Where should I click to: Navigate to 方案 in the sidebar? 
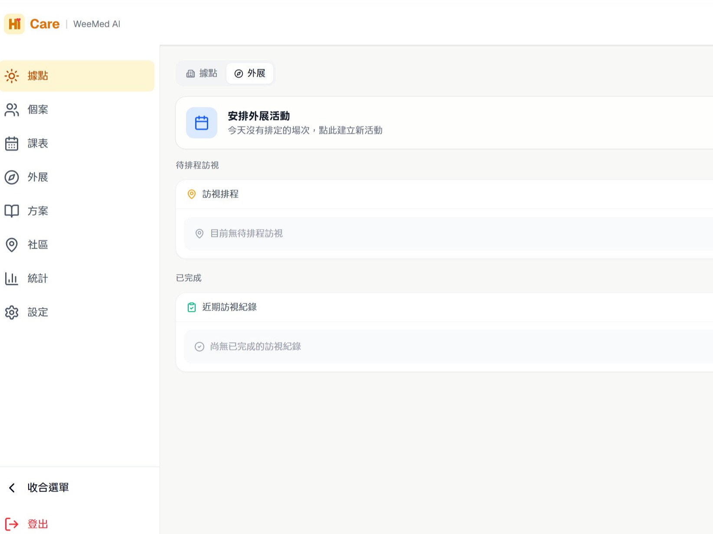pyautogui.click(x=77, y=211)
